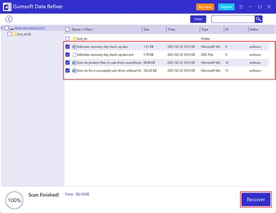Click the Buy Now button
This screenshot has height=213, width=276.
pos(205,7)
